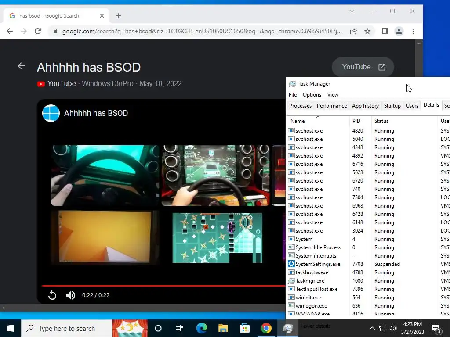
Task: Click the Chrome horizontal scrollbar
Action: coord(144,308)
